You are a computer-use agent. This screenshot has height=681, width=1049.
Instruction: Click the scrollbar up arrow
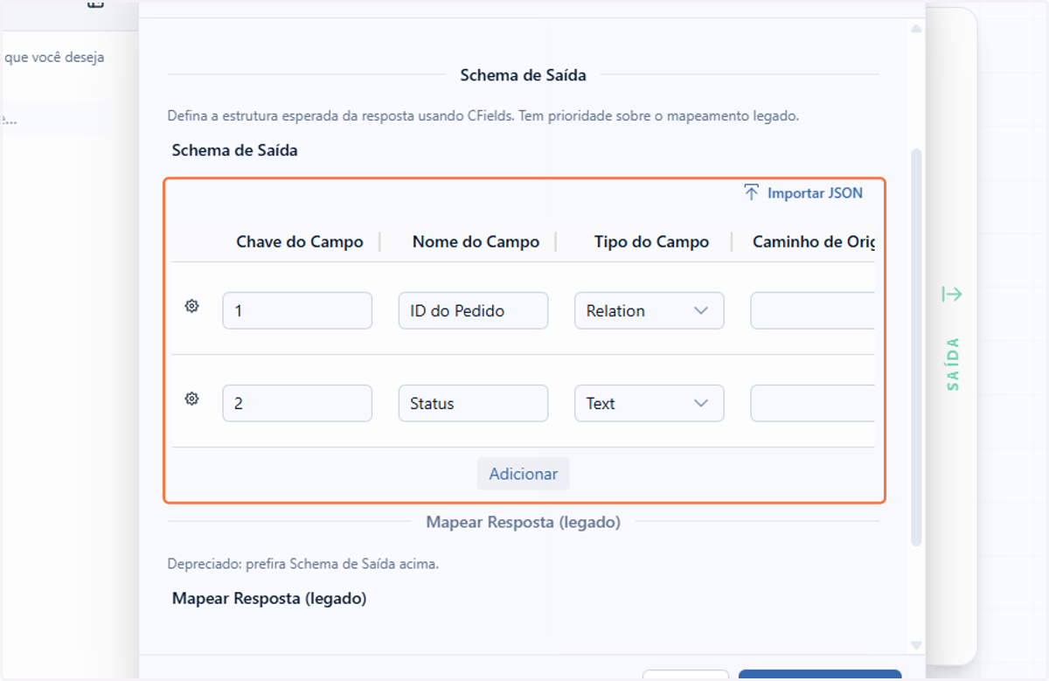tap(916, 29)
